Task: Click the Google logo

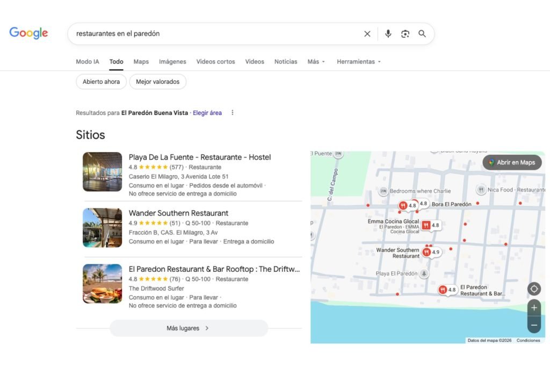Action: pyautogui.click(x=28, y=33)
